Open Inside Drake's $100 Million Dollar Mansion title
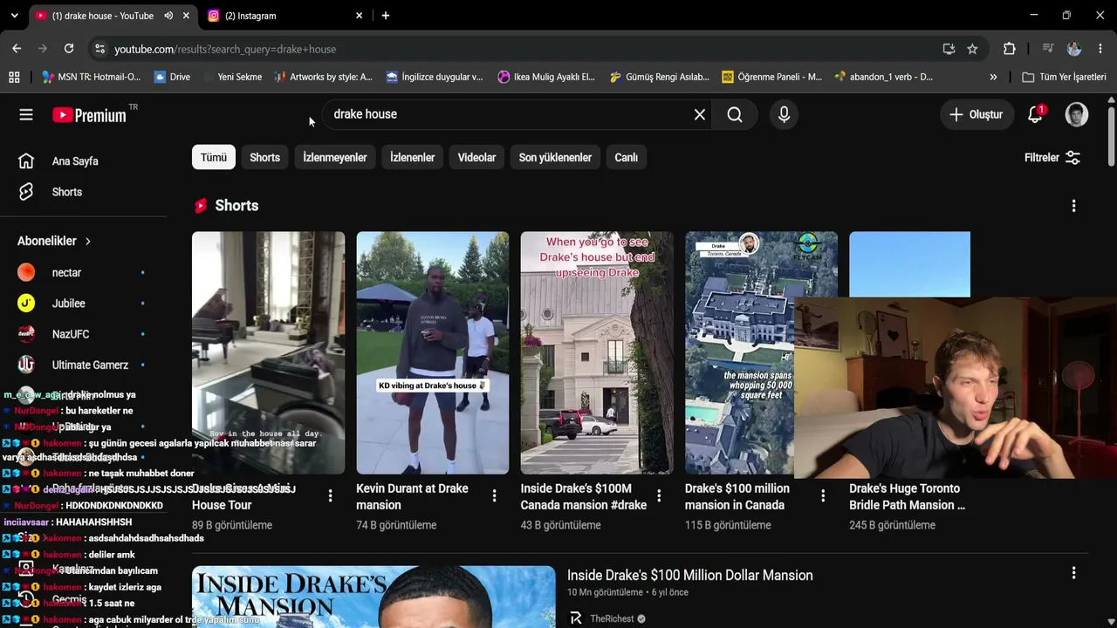The image size is (1117, 628). coord(689,575)
